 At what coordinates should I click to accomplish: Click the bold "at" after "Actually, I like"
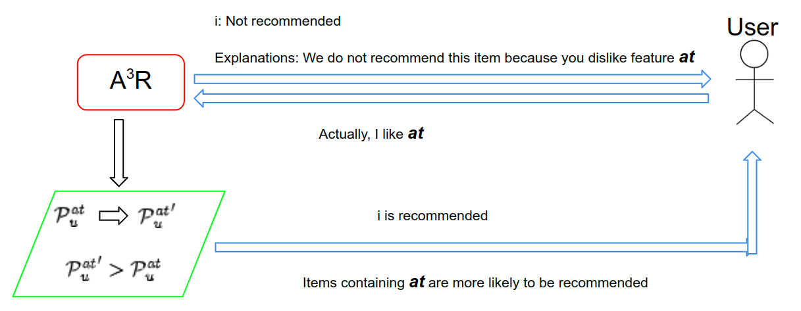point(415,133)
